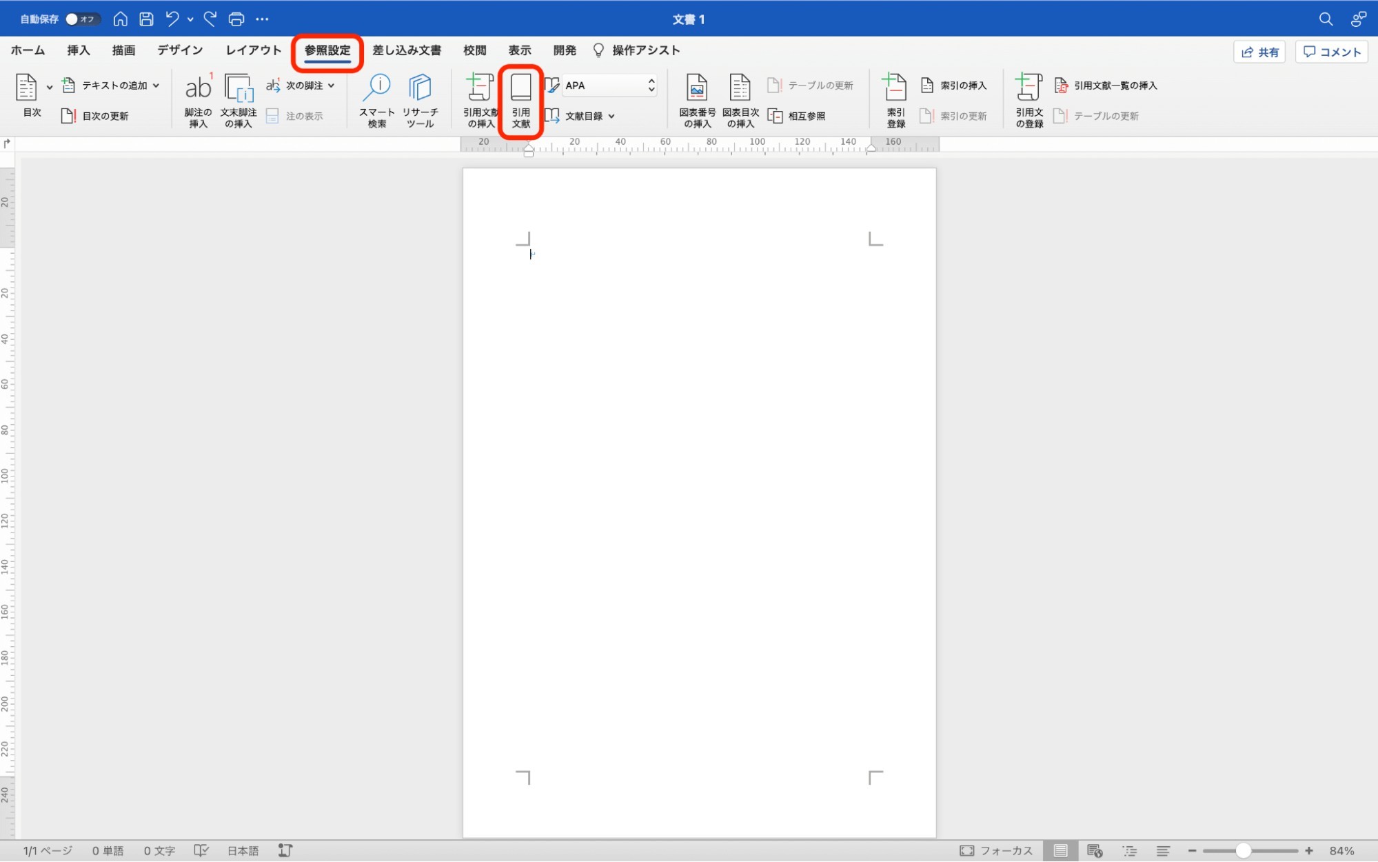This screenshot has width=1378, height=862.
Task: Click テーブルの更新 beside 図表目次の挿入
Action: click(x=811, y=86)
